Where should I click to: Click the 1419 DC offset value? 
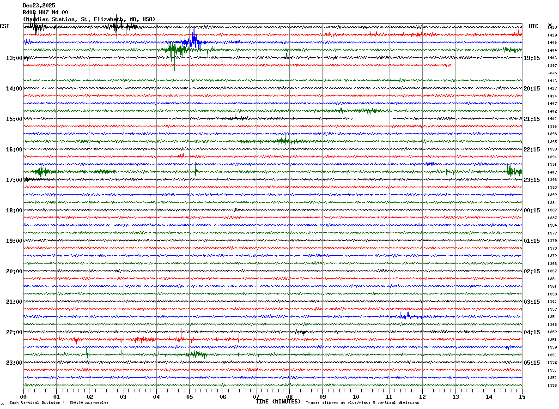552,35
